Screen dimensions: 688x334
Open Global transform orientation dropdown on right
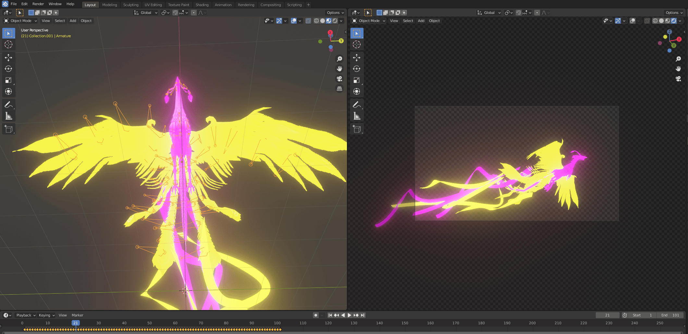[489, 13]
